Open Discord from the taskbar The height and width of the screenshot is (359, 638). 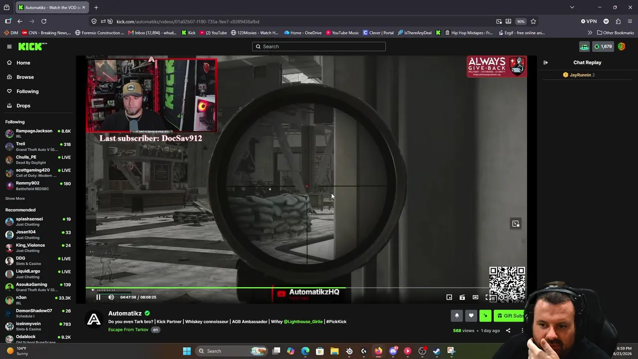point(393,351)
